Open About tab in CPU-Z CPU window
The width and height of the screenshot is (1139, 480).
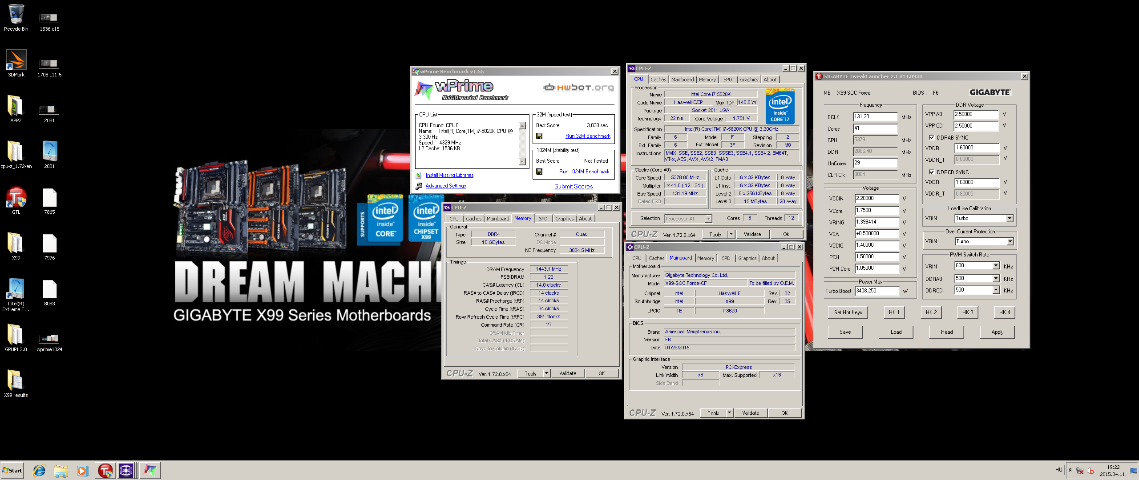(x=770, y=80)
